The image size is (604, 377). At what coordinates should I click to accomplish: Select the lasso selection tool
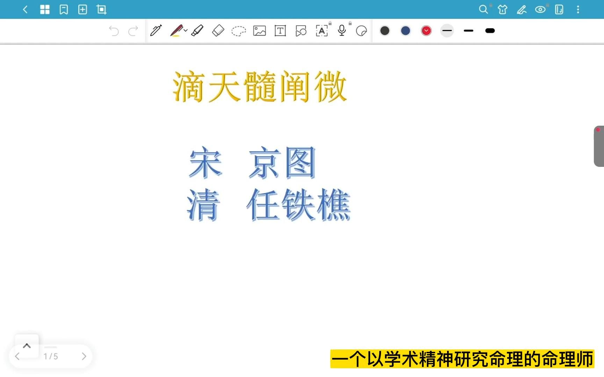(239, 31)
